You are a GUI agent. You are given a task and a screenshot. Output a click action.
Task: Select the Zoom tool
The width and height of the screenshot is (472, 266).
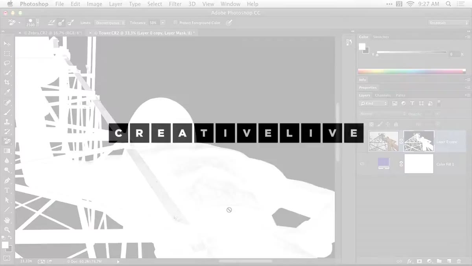(x=7, y=230)
